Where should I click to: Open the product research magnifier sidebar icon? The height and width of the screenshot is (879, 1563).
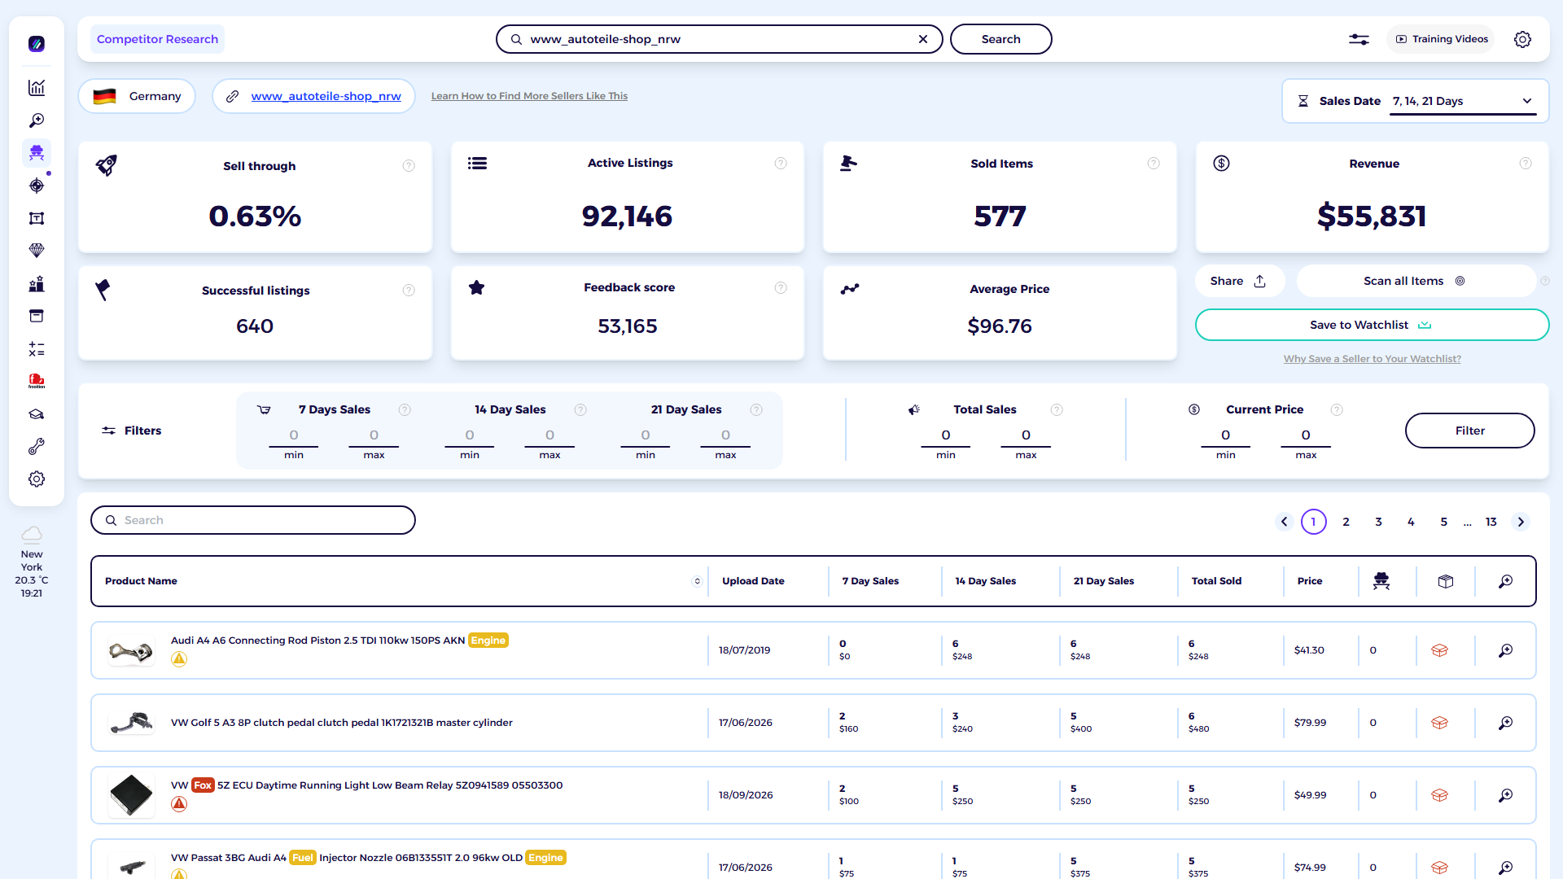37,120
